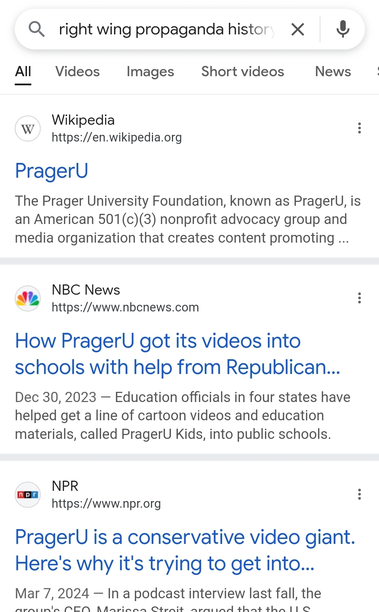Click the NPR logo icon

(x=28, y=495)
